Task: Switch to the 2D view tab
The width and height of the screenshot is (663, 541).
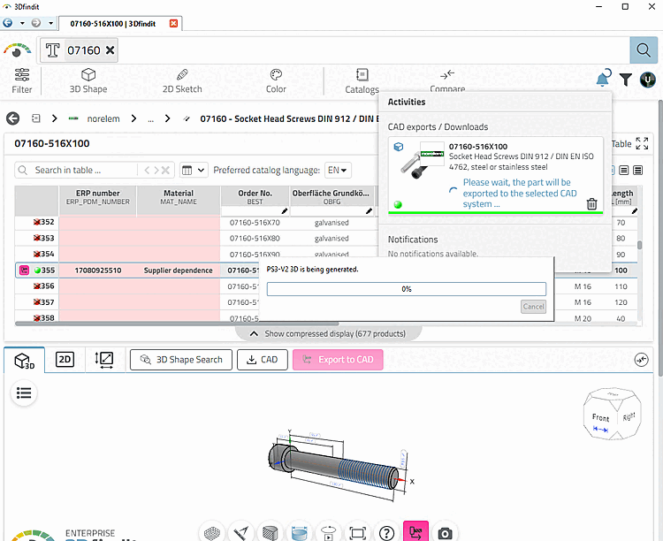Action: (65, 360)
